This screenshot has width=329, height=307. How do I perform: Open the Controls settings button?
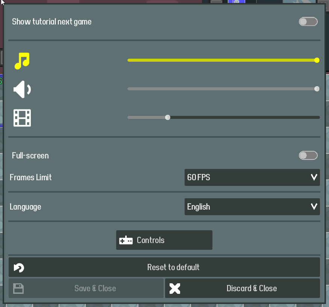(x=164, y=240)
